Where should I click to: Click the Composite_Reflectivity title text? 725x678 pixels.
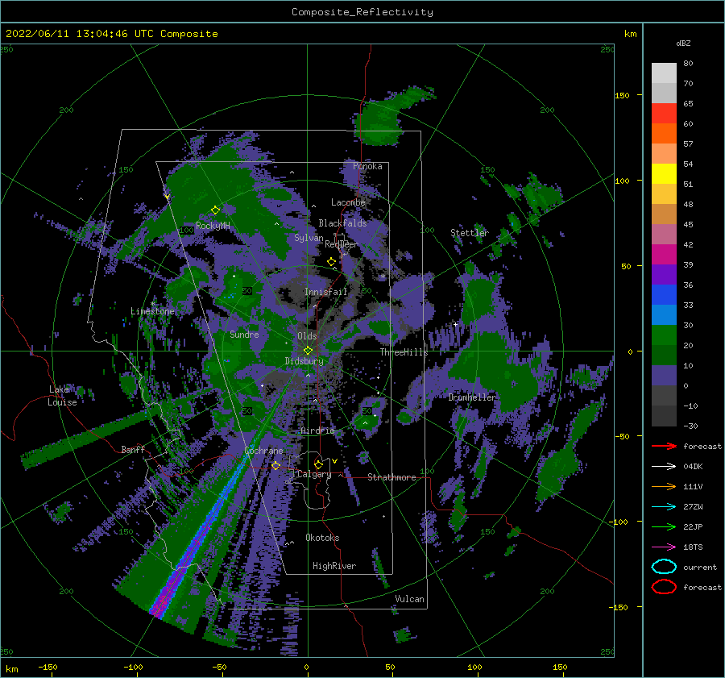[x=362, y=12]
